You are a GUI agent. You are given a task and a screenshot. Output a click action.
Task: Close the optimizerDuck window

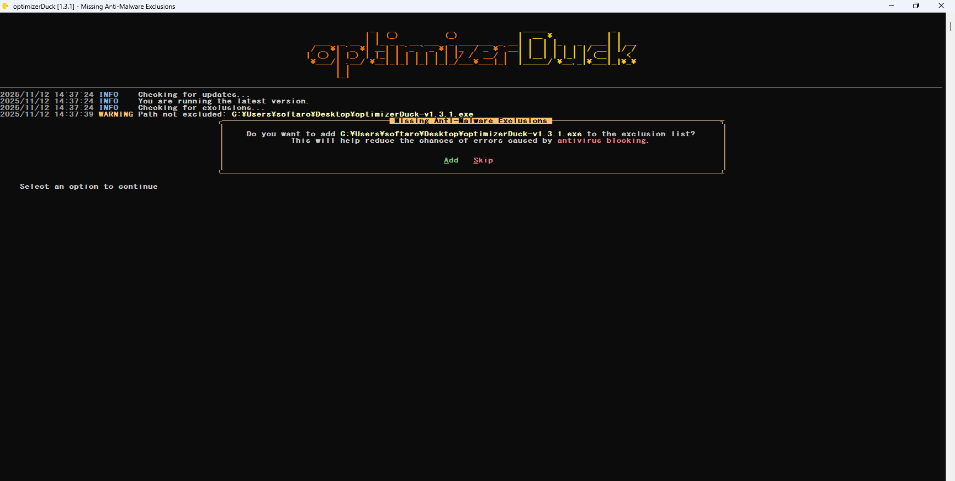[941, 6]
